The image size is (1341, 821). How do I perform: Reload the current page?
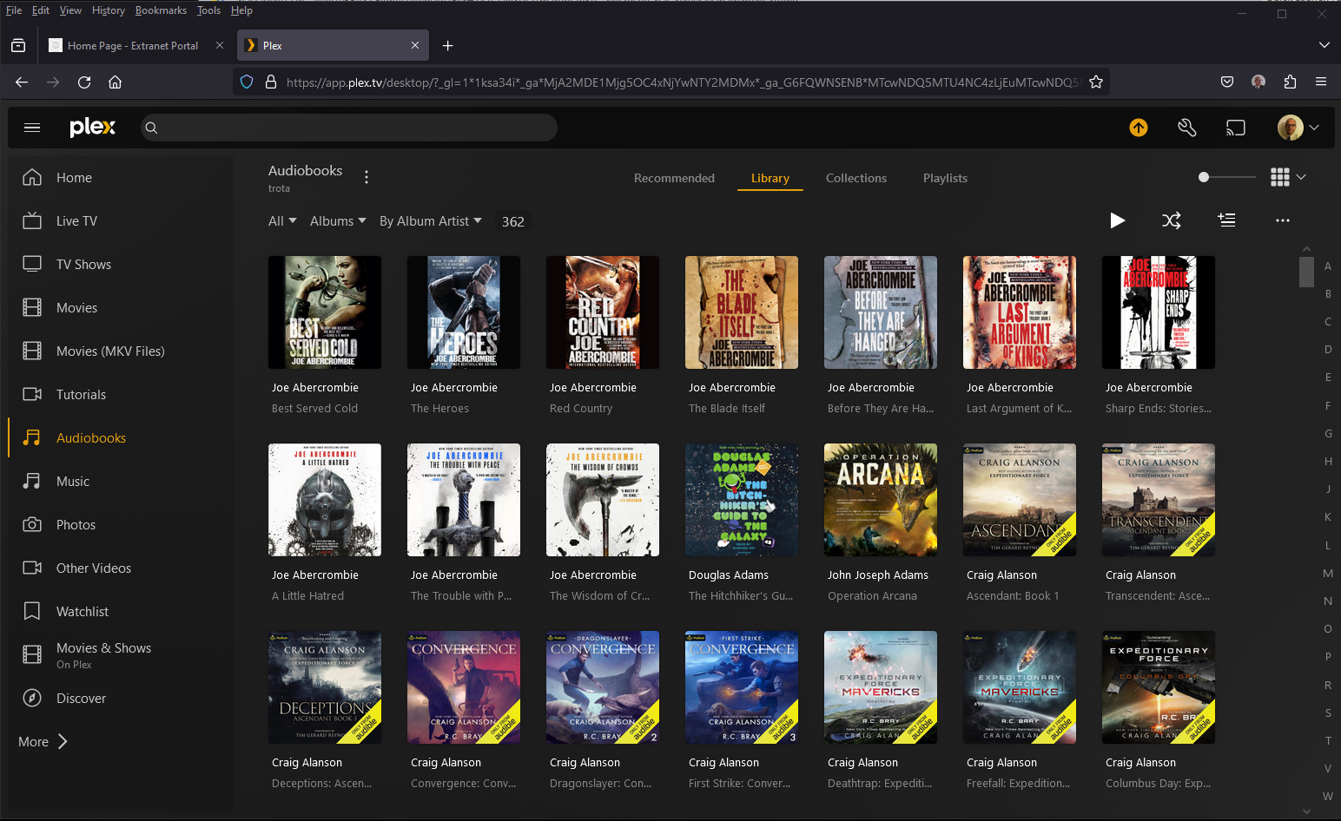[84, 82]
